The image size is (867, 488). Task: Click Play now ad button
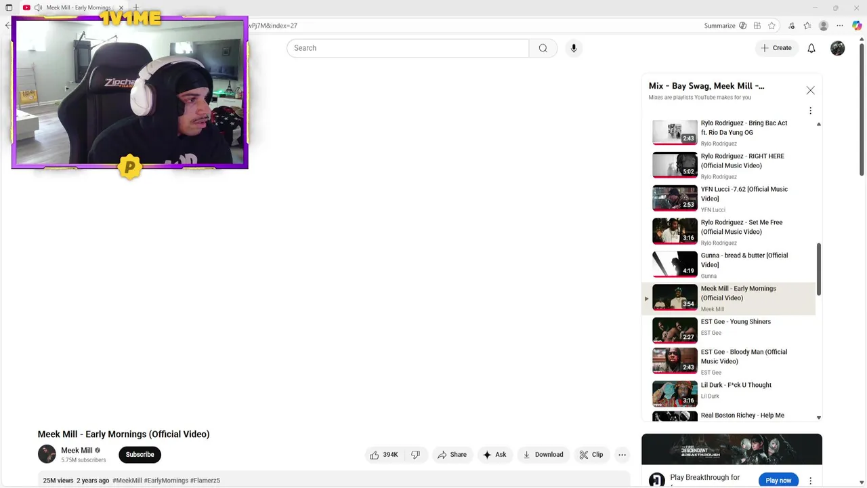[x=778, y=480]
